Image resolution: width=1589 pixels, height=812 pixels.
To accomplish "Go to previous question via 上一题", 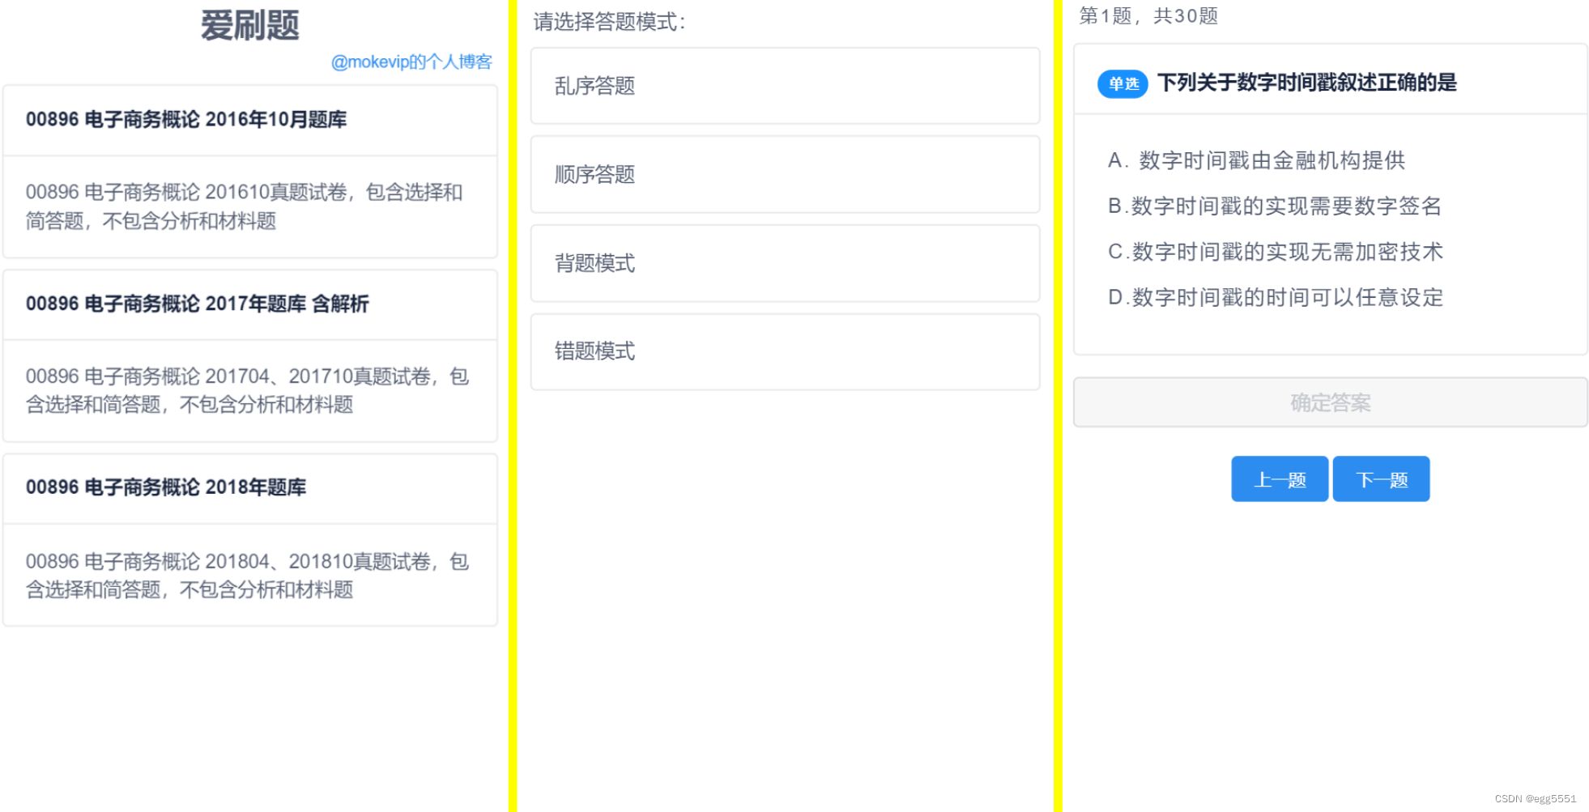I will (x=1280, y=478).
